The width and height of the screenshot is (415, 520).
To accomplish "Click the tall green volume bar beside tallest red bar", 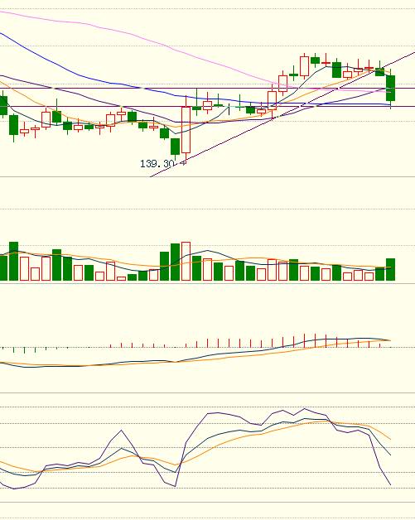I will tap(175, 262).
